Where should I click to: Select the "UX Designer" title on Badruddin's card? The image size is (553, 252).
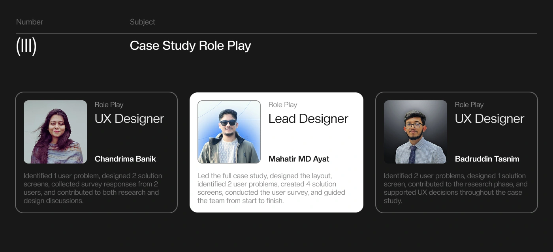[x=489, y=119]
